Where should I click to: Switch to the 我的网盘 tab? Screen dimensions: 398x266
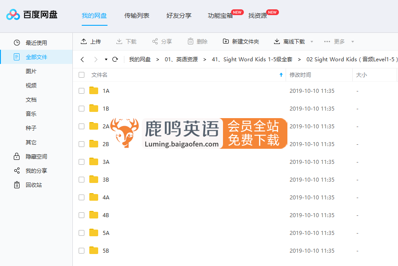tap(94, 16)
